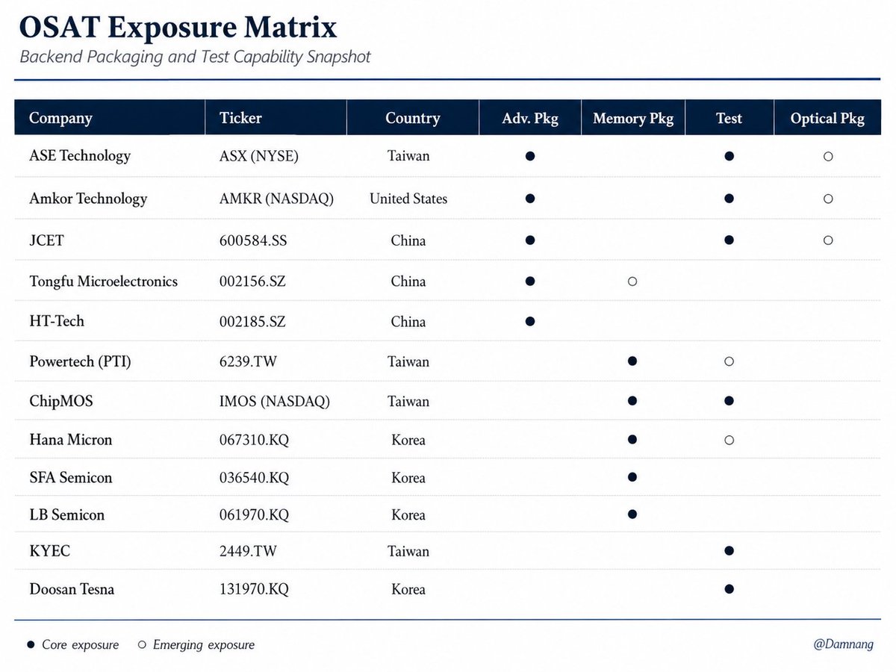
Task: Select the JCET company cell
Action: 46,240
